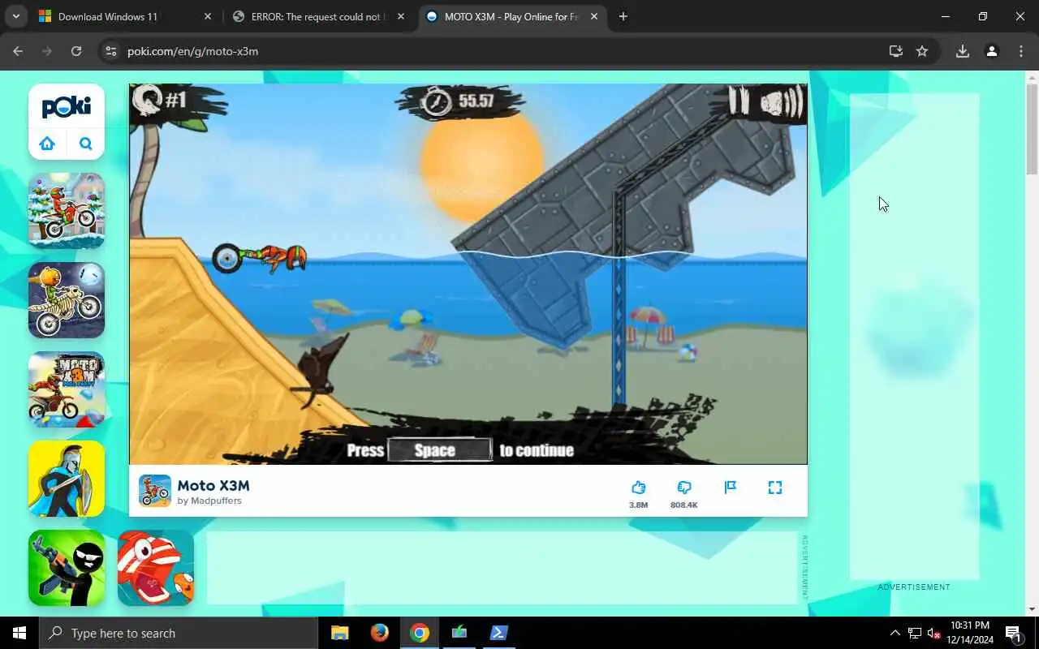Viewport: 1039px width, 649px height.
Task: Open the Windows Start menu
Action: click(19, 633)
